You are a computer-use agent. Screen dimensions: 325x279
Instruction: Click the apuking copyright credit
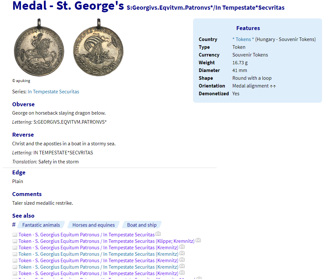pos(21,81)
